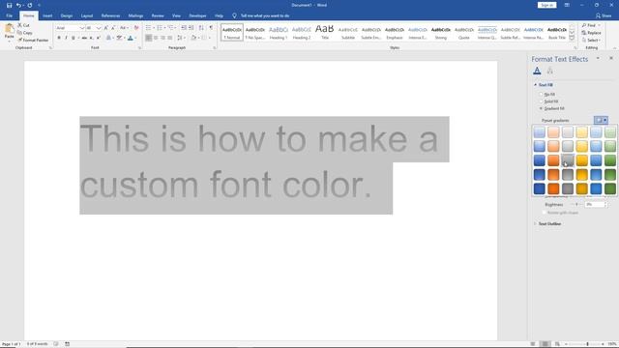
Task: Click the Undo icon in the title bar
Action: click(x=18, y=5)
